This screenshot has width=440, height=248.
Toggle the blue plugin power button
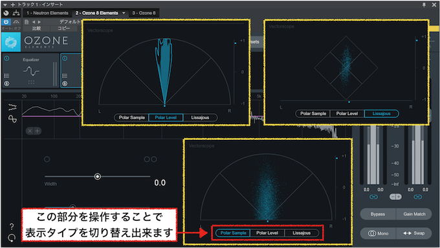6,21
